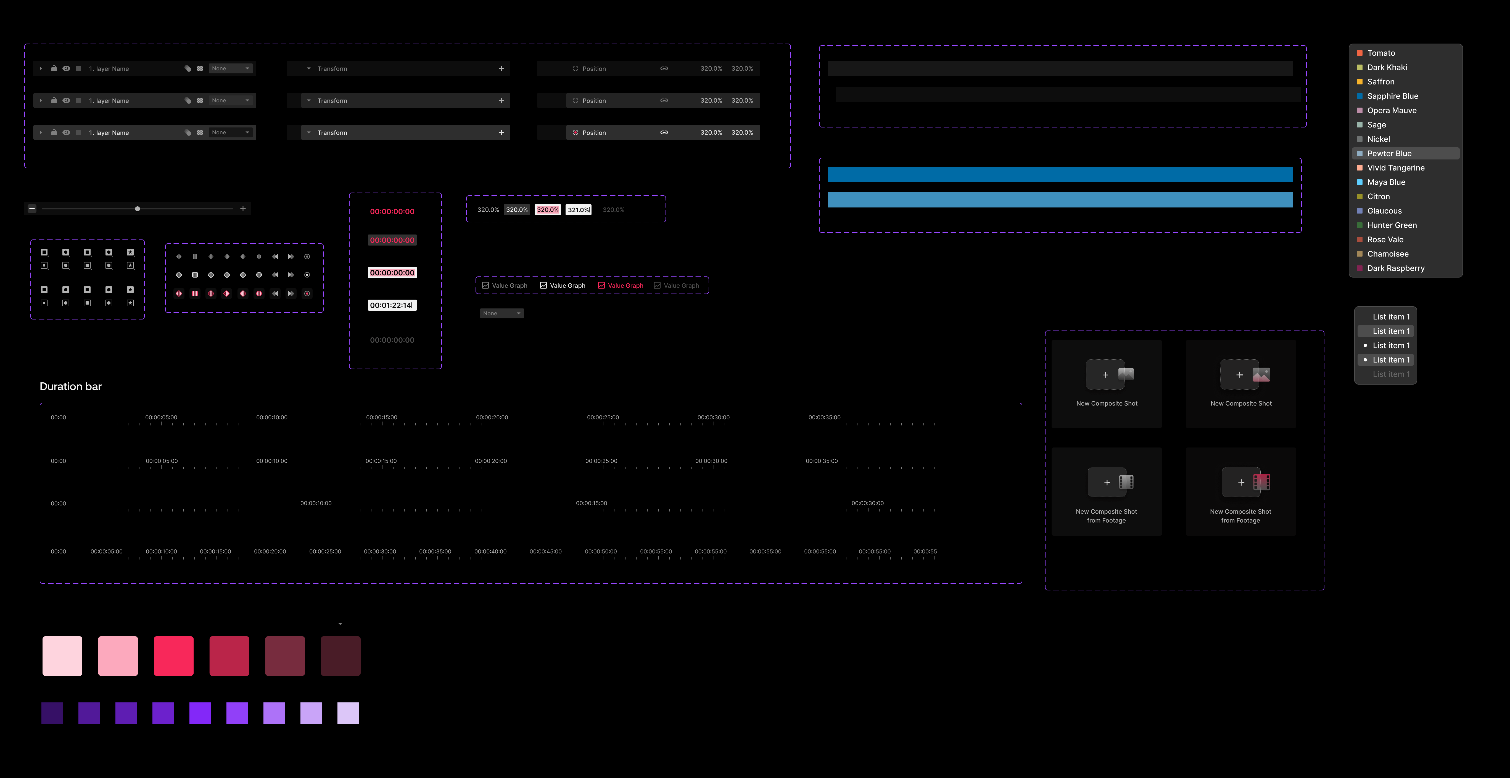Select Sapphire Blue in the color label list
1510x778 pixels.
click(x=1405, y=96)
